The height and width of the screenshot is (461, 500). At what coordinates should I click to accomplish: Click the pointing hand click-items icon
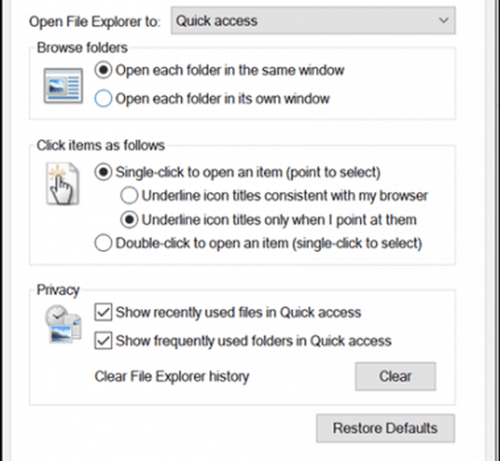click(x=62, y=184)
